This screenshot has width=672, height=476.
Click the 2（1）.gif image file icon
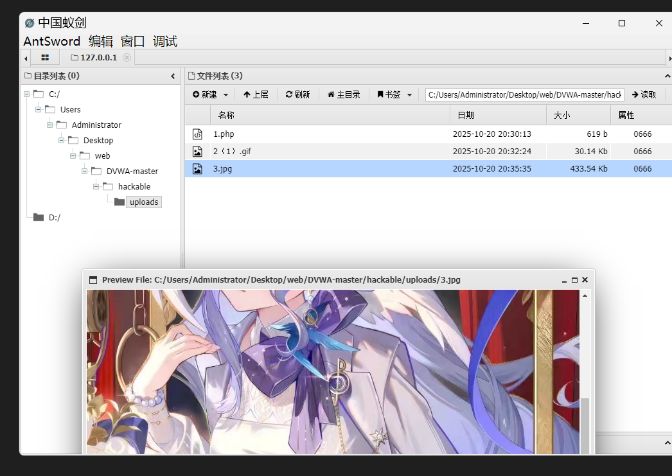(197, 151)
